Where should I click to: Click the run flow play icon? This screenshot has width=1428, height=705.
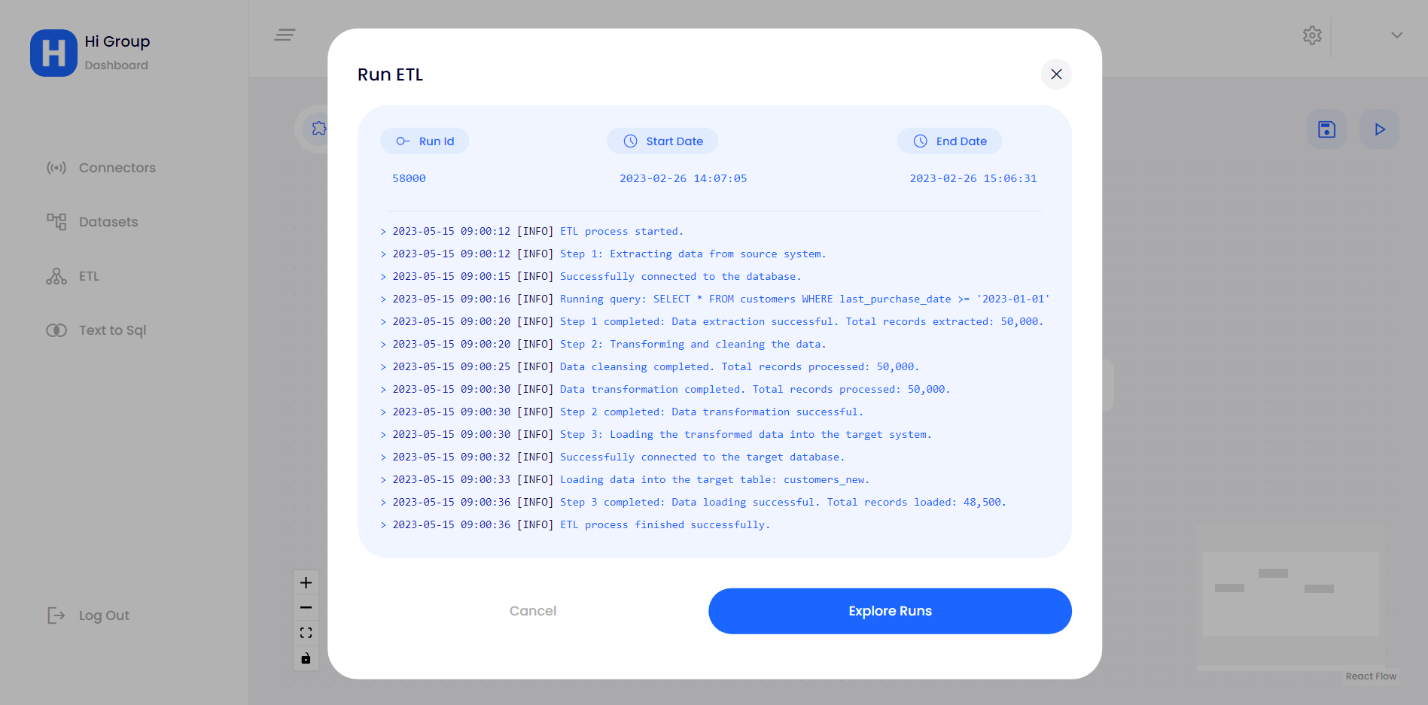(x=1379, y=129)
